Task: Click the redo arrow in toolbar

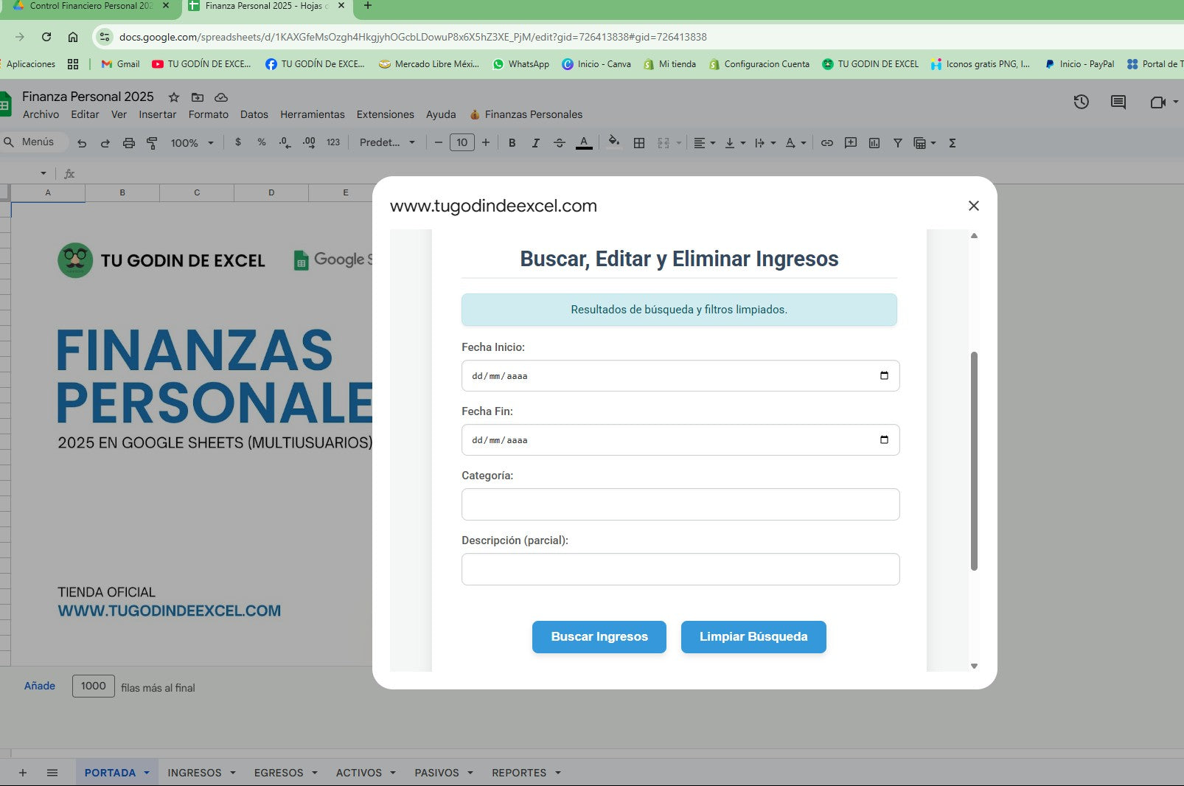Action: coord(105,143)
